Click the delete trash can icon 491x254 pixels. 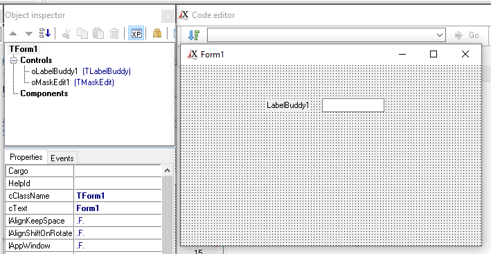114,33
